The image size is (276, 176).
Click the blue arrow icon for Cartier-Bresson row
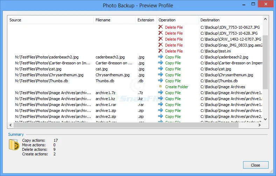[161, 63]
